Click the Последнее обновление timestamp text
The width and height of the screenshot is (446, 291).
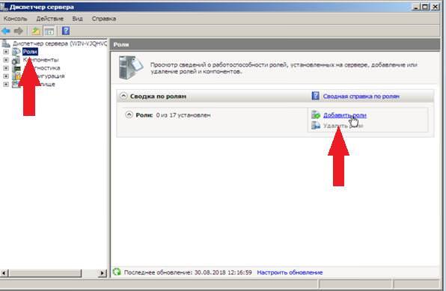(188, 272)
